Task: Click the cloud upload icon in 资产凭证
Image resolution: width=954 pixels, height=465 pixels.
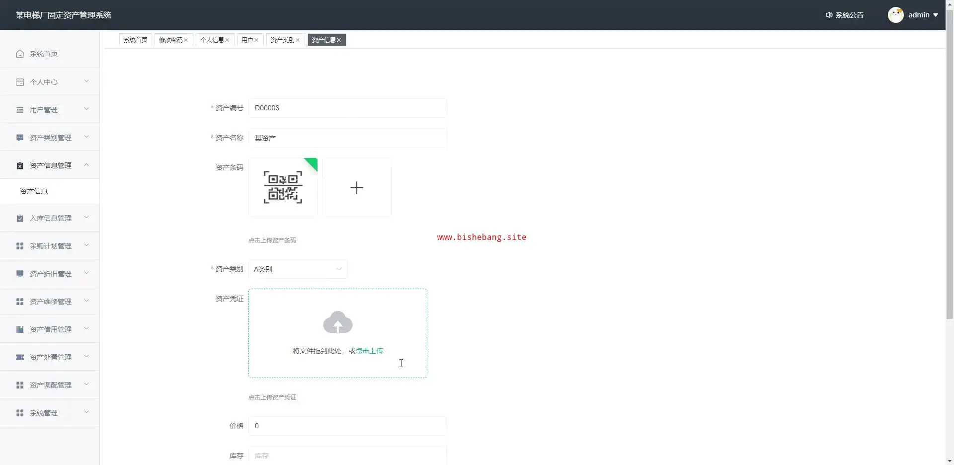Action: pyautogui.click(x=338, y=322)
